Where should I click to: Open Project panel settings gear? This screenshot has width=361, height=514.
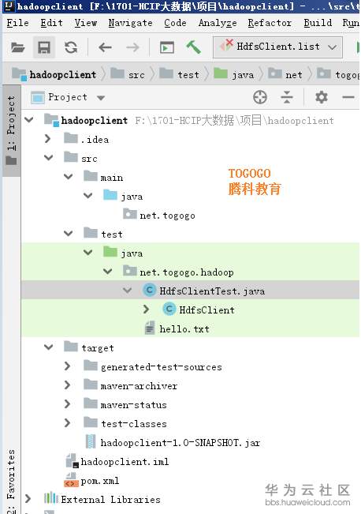click(x=322, y=97)
